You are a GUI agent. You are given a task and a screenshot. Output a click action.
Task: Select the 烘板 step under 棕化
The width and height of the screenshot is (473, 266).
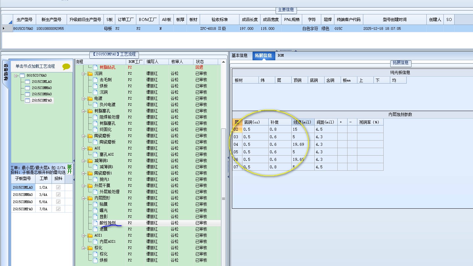(103, 260)
